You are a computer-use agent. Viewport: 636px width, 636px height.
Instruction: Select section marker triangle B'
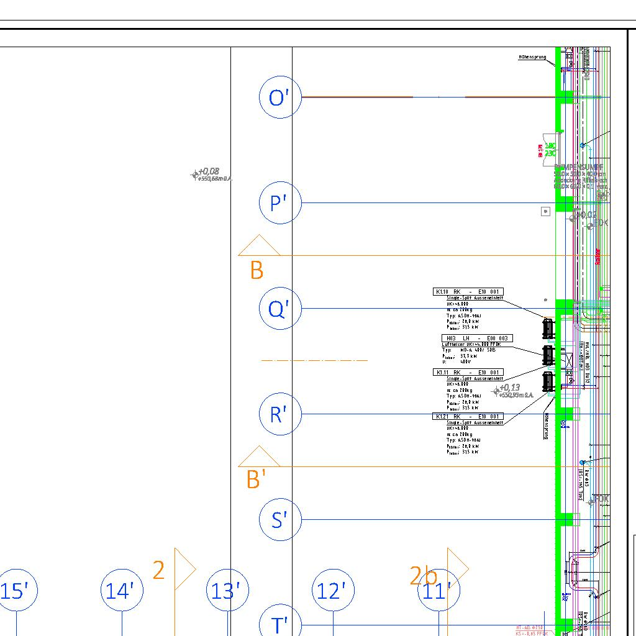point(259,457)
